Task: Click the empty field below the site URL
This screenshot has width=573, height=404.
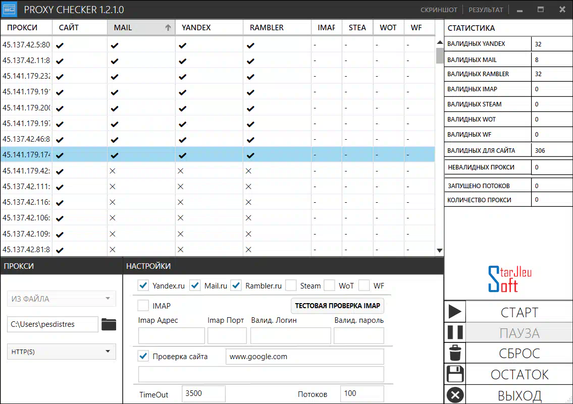Action: (261, 374)
